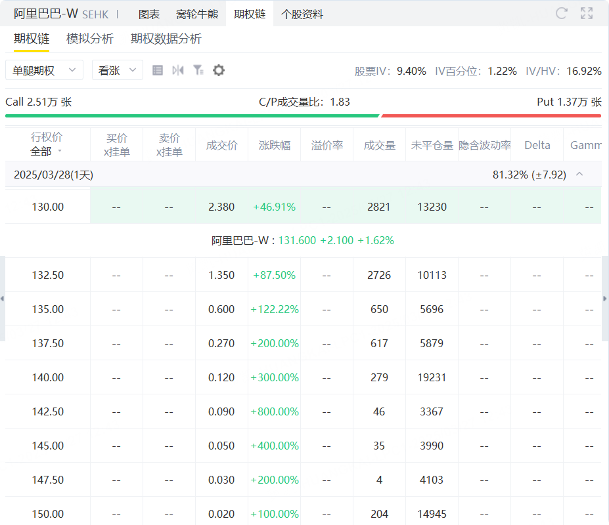Sort by 涨跌幅 column header

[x=275, y=146]
